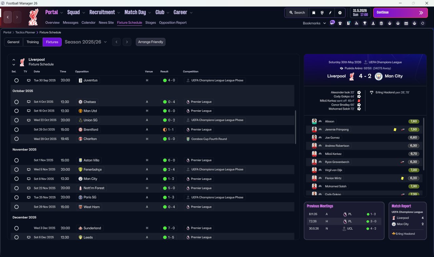Image resolution: width=434 pixels, height=257 pixels.
Task: Select the Brentford fixture radio button
Action: click(16, 130)
